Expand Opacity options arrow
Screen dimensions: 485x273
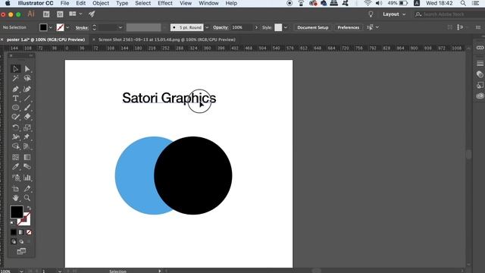pos(256,27)
